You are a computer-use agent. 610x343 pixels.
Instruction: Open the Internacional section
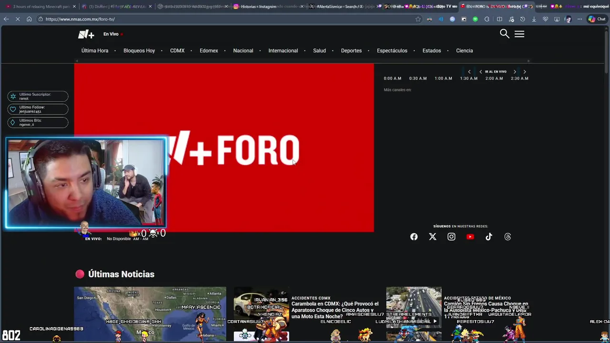[x=283, y=50]
